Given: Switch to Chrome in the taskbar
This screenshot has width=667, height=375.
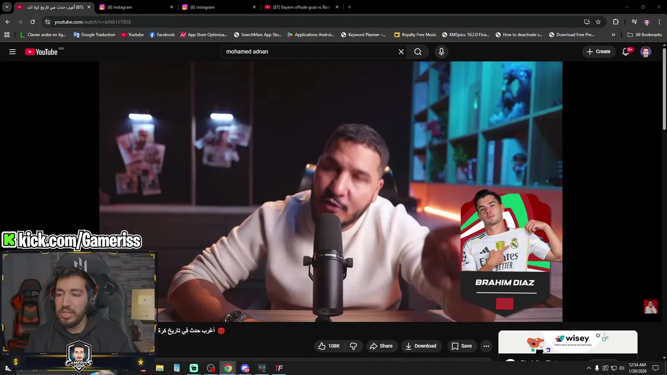Looking at the screenshot, I should tap(228, 368).
